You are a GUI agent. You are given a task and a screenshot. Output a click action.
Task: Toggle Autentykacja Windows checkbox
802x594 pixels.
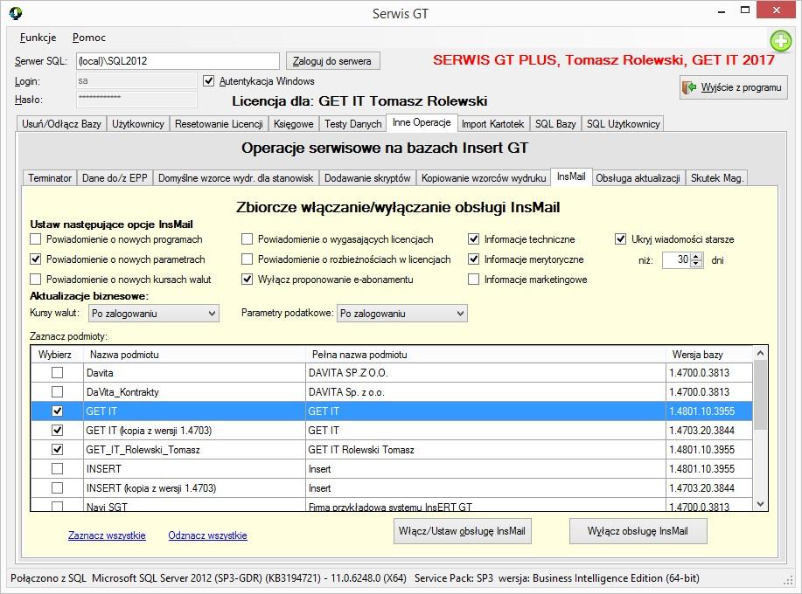point(209,80)
